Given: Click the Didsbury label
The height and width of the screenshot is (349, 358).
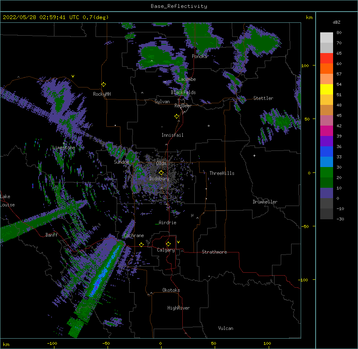Looking at the screenshot, I should pyautogui.click(x=159, y=179).
